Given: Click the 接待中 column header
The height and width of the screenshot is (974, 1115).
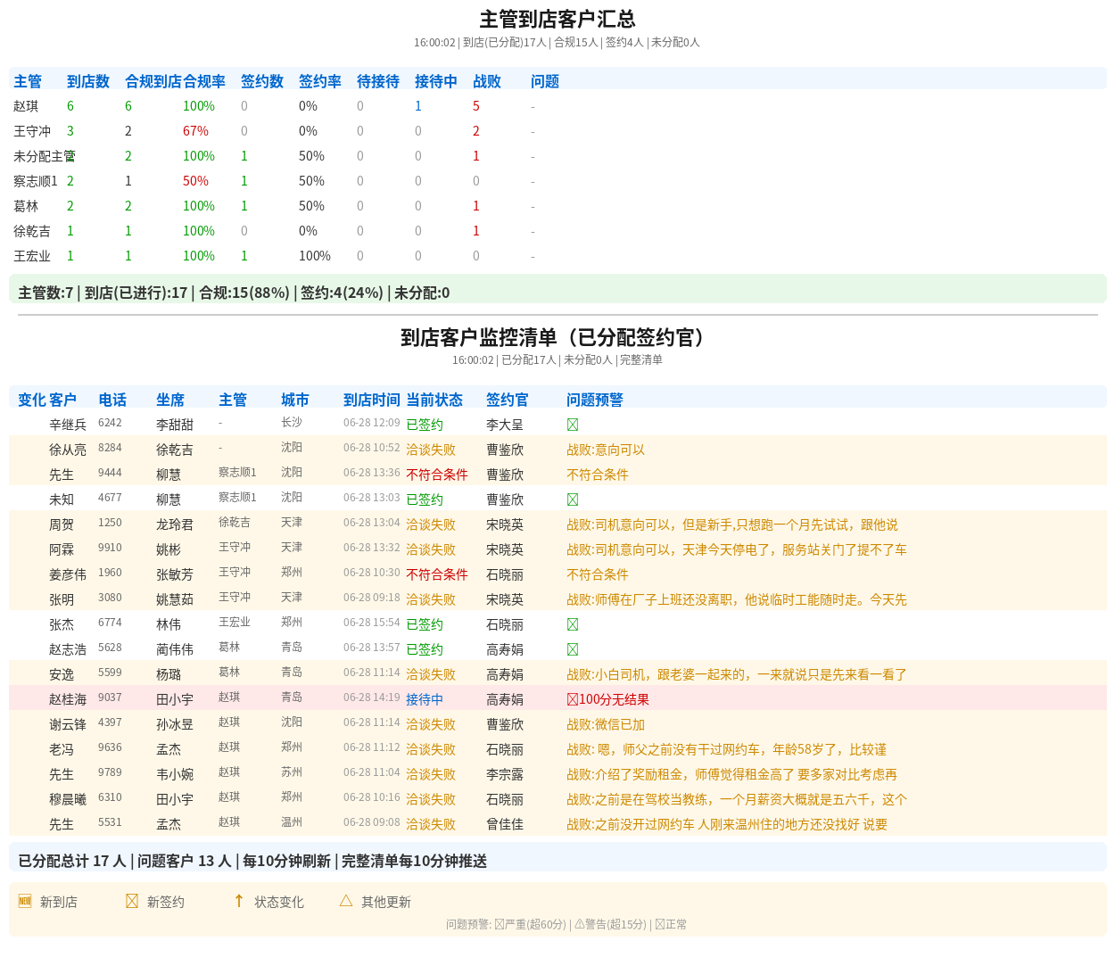Looking at the screenshot, I should (x=436, y=81).
